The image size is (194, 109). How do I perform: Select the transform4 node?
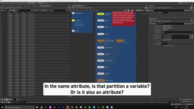pos(73,13)
